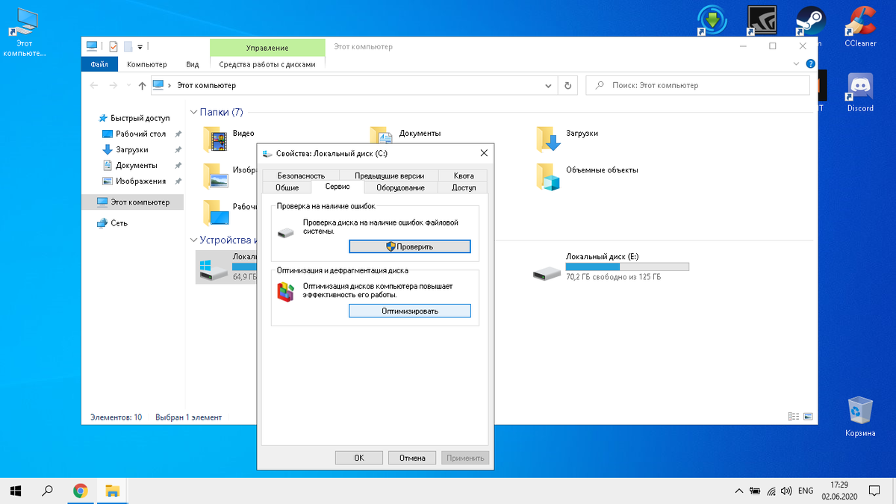Collapse the Устройства group header

[193, 240]
